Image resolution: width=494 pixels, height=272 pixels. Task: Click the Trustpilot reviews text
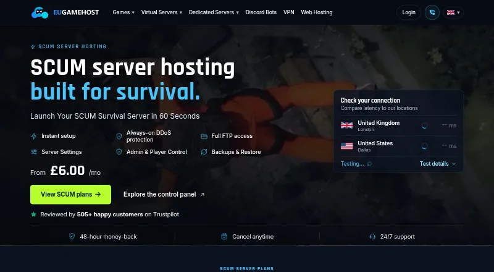click(x=110, y=215)
